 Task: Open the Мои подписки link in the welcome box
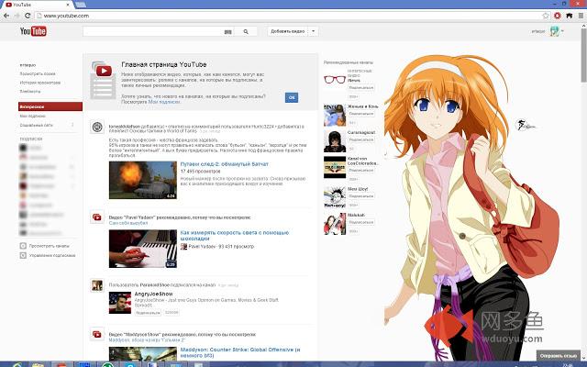tap(164, 102)
